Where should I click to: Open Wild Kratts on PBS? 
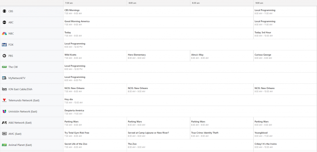[95, 56]
